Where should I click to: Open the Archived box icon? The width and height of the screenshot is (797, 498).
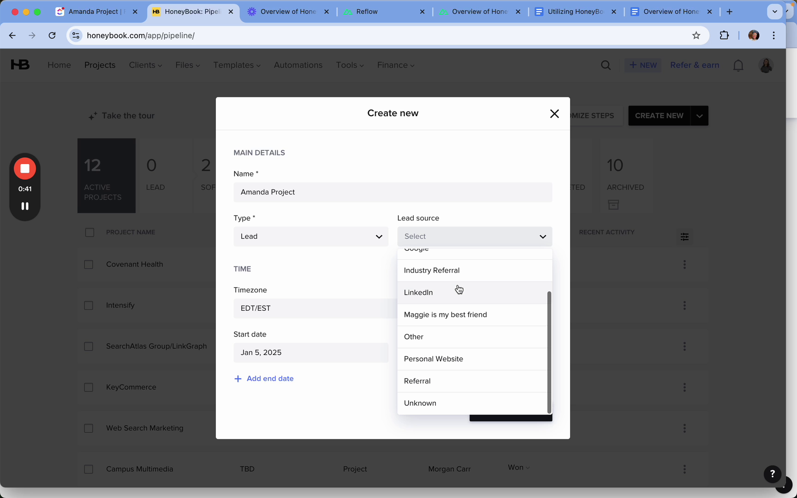pos(613,205)
